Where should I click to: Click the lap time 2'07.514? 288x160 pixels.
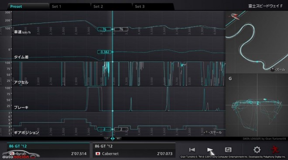[79, 153]
